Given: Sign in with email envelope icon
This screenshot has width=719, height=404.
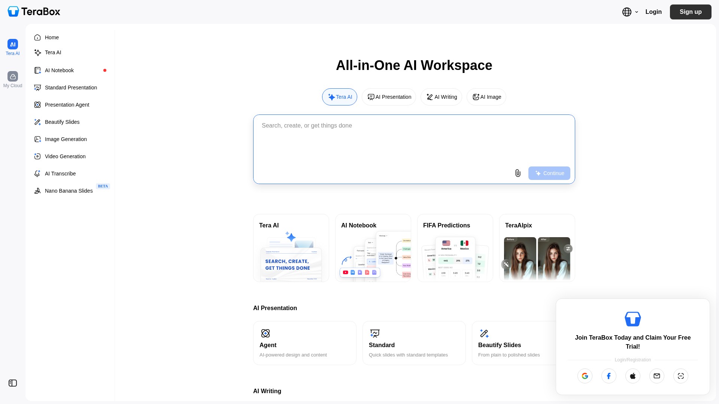Looking at the screenshot, I should (x=657, y=376).
